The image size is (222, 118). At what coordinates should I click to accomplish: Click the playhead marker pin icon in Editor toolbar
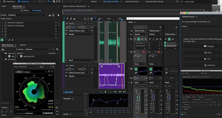[95, 19]
